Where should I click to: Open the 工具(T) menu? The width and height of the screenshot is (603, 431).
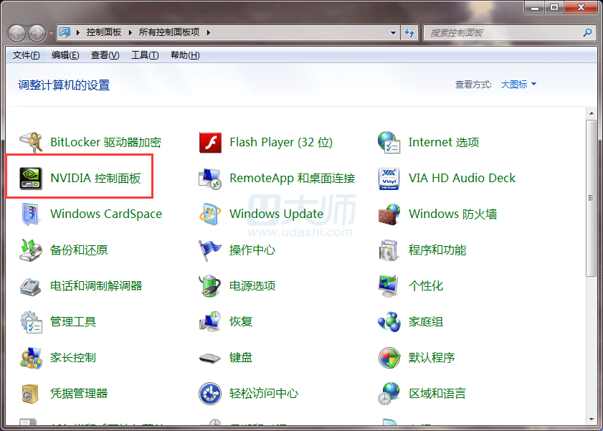(144, 55)
